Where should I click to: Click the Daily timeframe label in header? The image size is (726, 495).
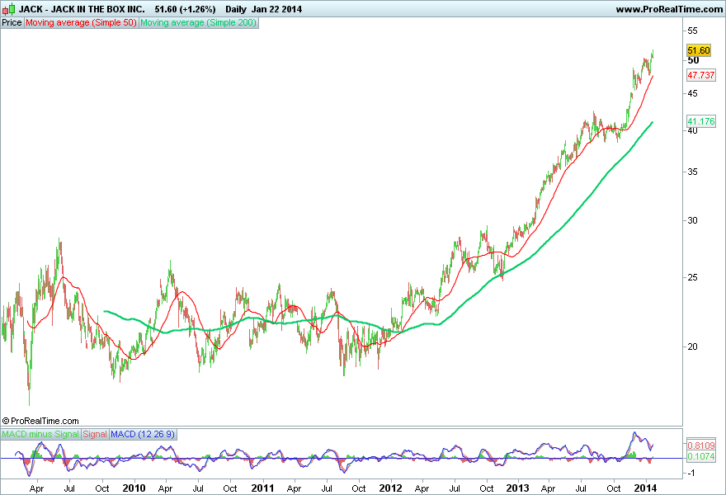tap(236, 9)
